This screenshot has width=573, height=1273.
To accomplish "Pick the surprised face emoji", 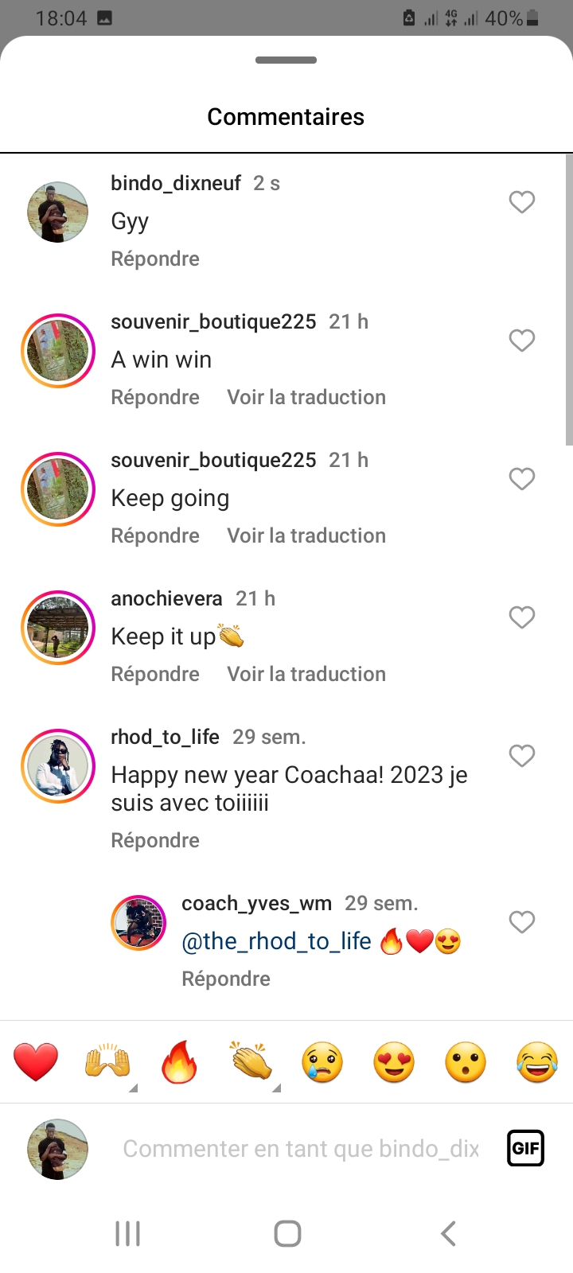I will pos(466,1062).
